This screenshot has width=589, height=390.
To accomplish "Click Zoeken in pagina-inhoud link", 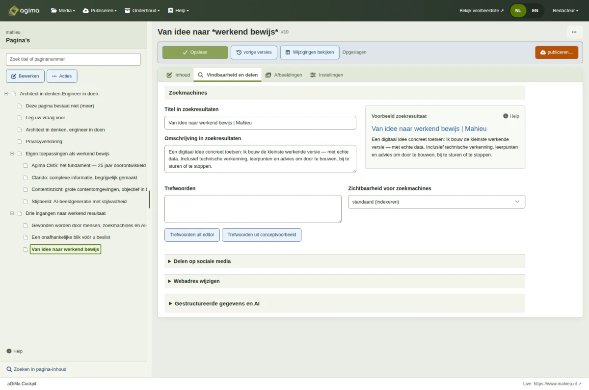I will coord(36,369).
